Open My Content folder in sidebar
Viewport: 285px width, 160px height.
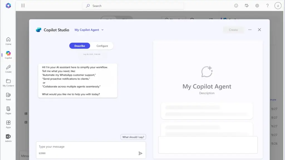coord(8,82)
